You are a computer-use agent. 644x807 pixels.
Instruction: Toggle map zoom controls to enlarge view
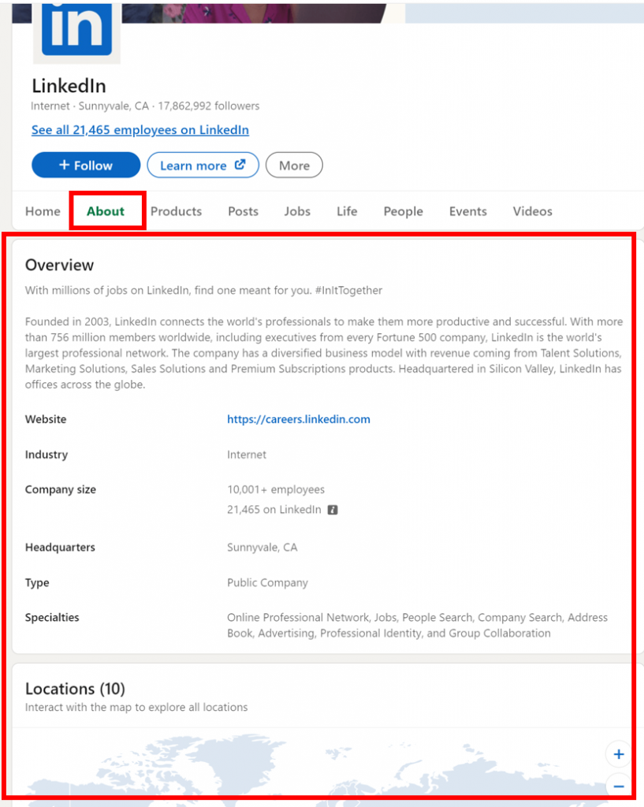tap(618, 753)
